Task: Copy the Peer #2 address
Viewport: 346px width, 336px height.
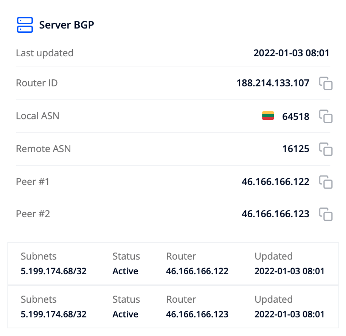Action: tap(326, 214)
